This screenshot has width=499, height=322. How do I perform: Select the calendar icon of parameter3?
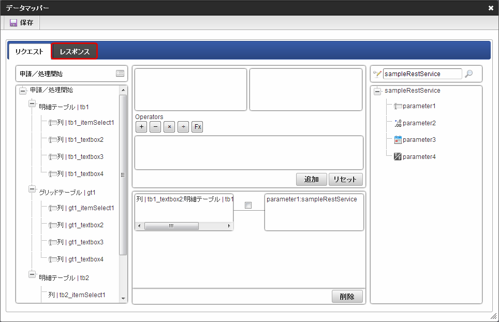click(x=398, y=140)
